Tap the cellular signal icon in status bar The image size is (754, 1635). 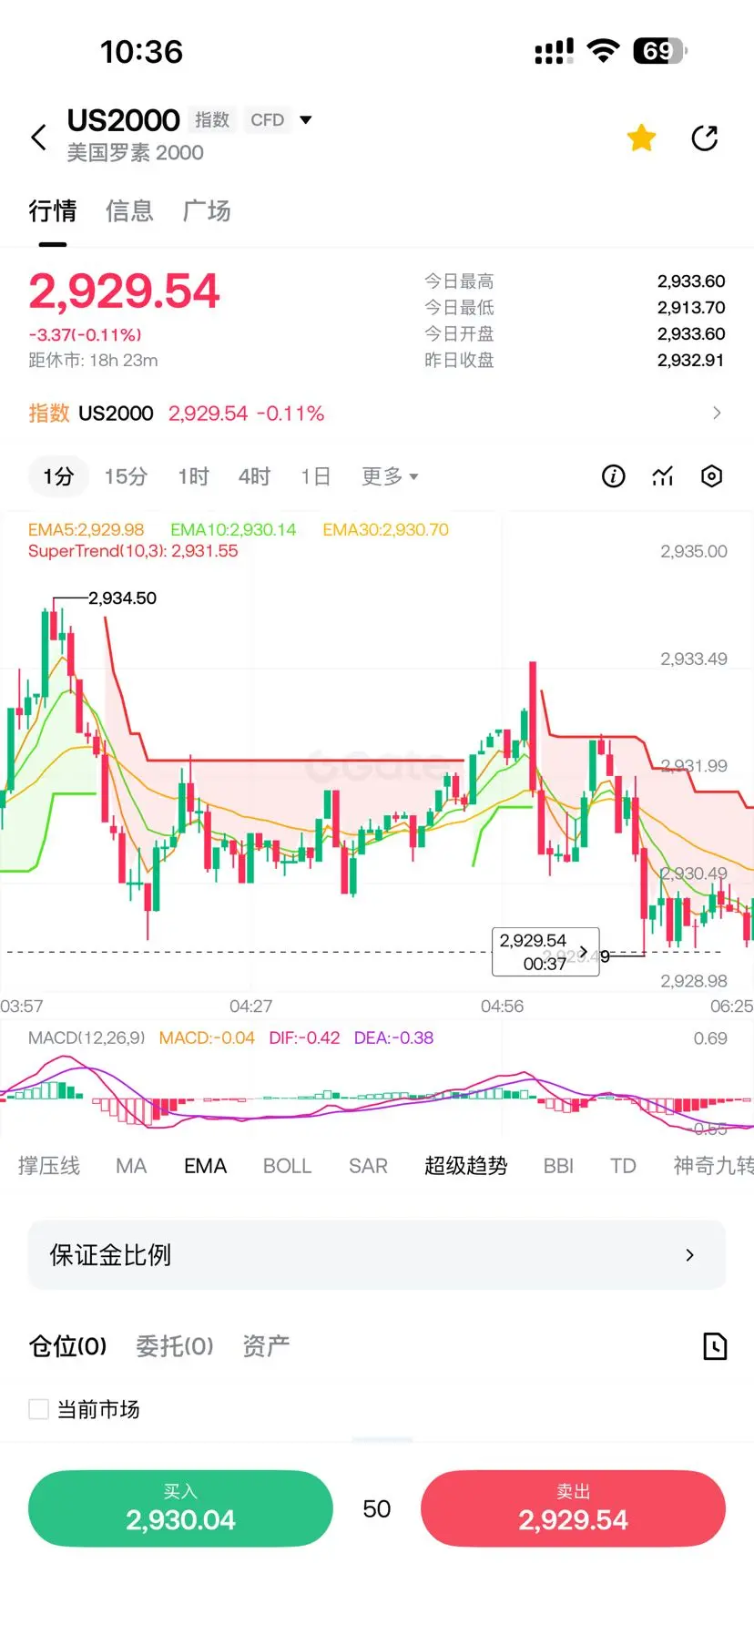tap(554, 51)
